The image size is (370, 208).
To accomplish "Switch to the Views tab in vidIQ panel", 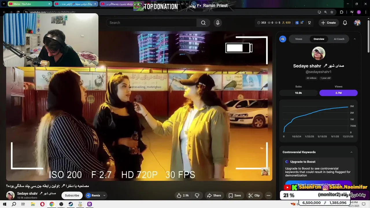I will click(299, 39).
